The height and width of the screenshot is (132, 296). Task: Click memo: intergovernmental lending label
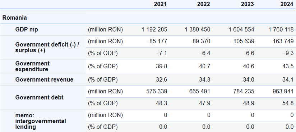[41, 121]
